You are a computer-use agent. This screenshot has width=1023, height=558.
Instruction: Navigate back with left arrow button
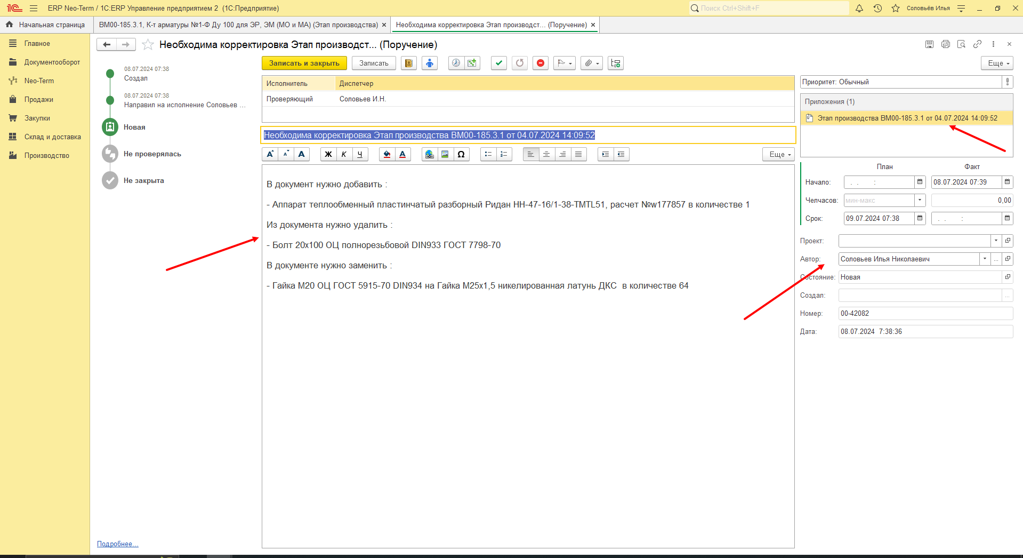click(107, 45)
